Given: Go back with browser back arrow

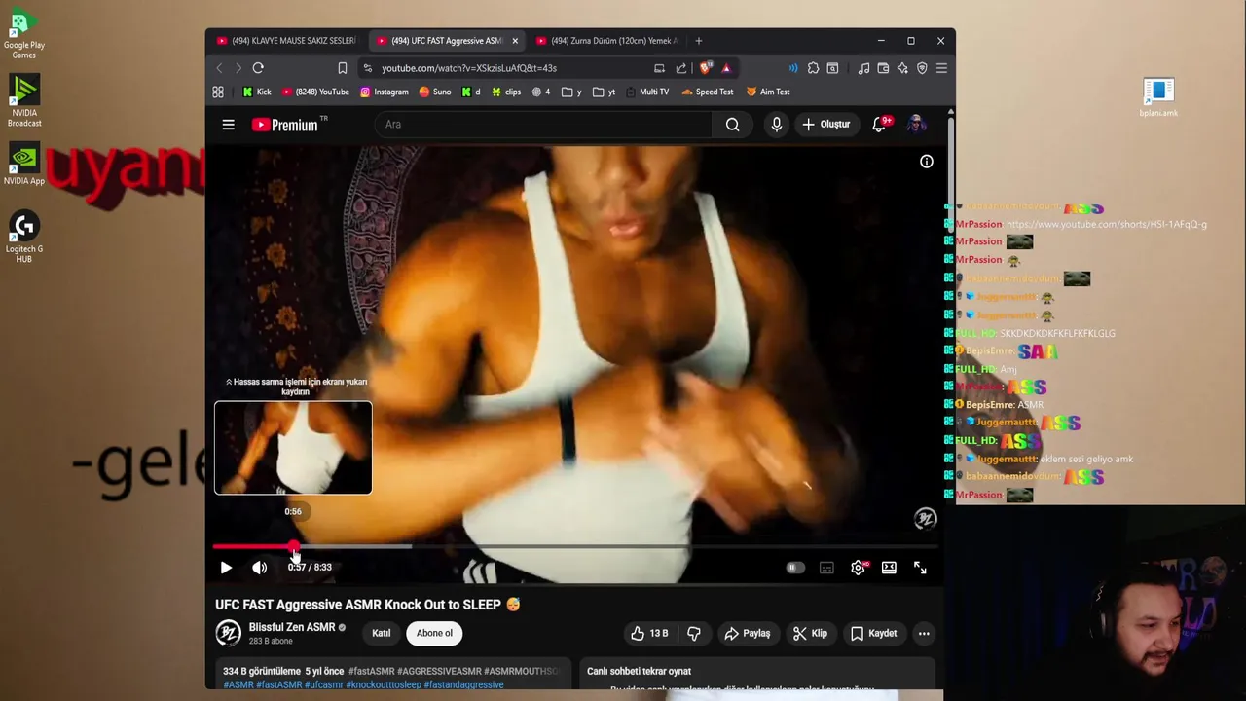Looking at the screenshot, I should tap(219, 68).
